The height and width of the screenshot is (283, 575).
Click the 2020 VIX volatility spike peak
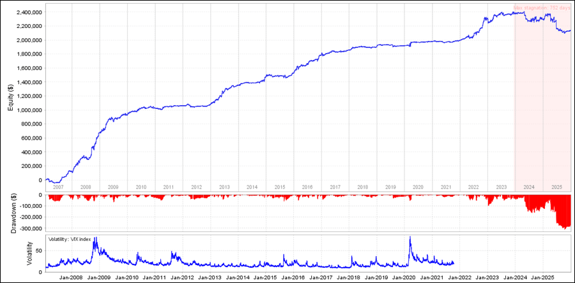pos(410,238)
